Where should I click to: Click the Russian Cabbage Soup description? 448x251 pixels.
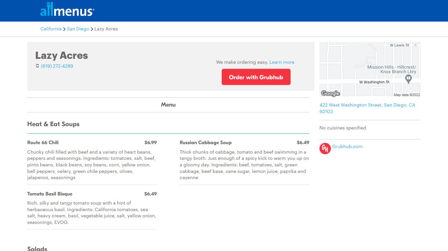click(x=244, y=165)
